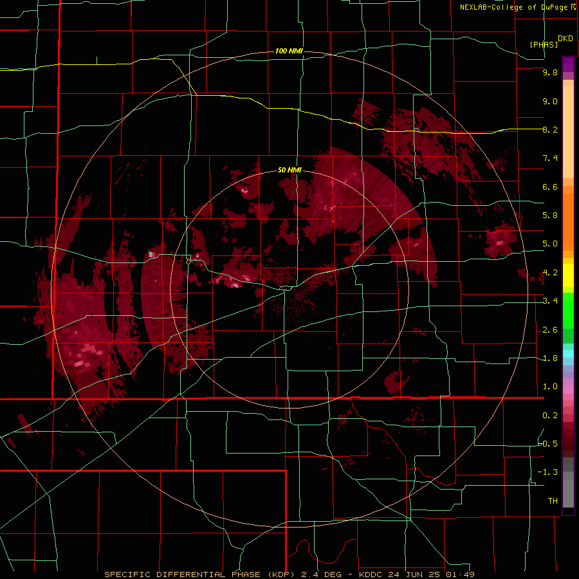The image size is (579, 579).
Task: Click the 4.2 value on color scale
Action: [550, 273]
